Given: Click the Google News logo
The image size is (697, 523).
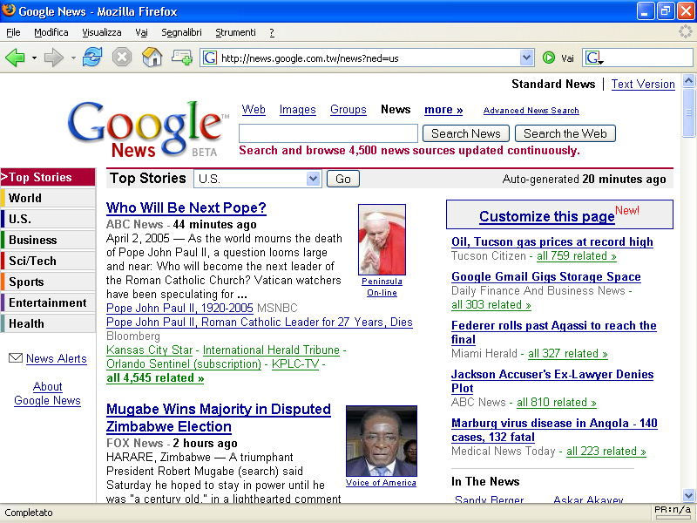Looking at the screenshot, I should click(x=148, y=128).
